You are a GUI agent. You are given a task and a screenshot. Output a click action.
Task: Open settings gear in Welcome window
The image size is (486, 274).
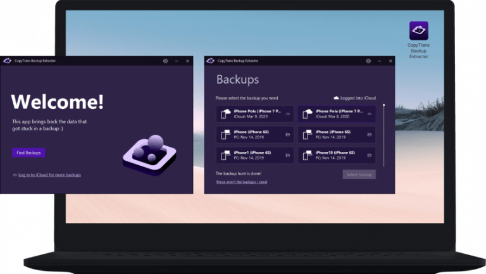(166, 61)
